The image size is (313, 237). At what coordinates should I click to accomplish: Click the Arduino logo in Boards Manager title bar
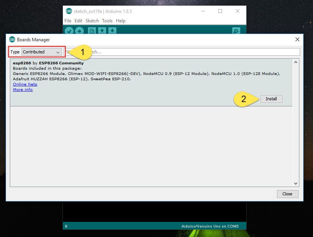12,39
